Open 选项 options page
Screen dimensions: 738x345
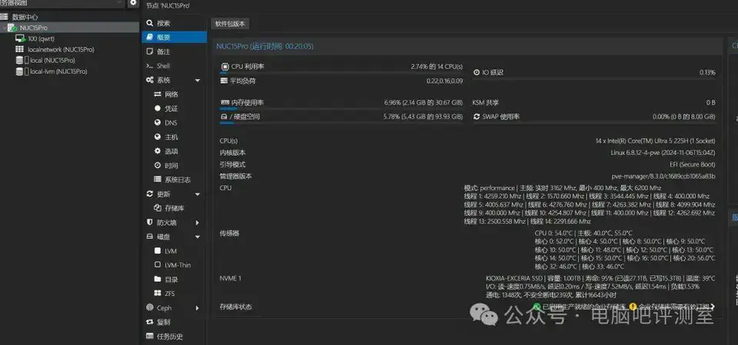click(x=171, y=151)
